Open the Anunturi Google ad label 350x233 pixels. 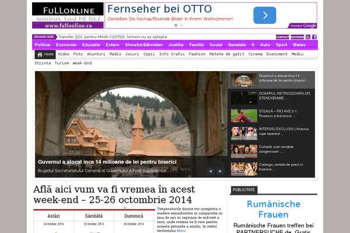click(303, 26)
